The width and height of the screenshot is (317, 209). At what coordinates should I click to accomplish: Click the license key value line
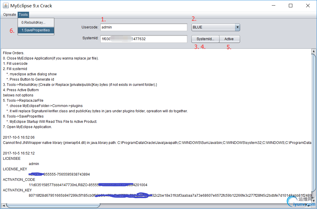pyautogui.click(x=59, y=174)
